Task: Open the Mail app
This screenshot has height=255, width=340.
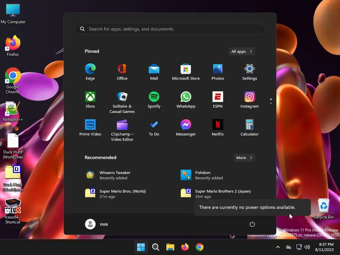Action: (x=154, y=72)
